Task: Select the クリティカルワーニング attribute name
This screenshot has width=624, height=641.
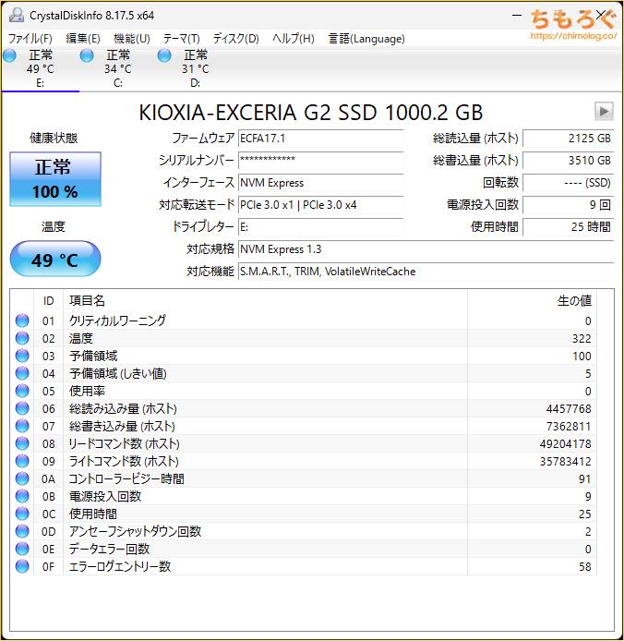Action: (117, 320)
